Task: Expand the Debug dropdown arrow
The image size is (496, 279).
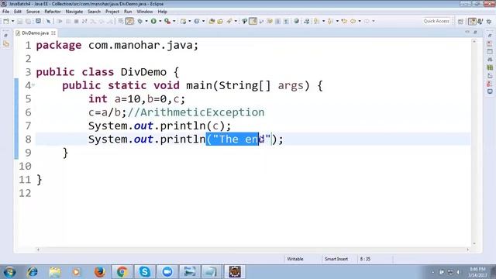Action: pos(146,21)
